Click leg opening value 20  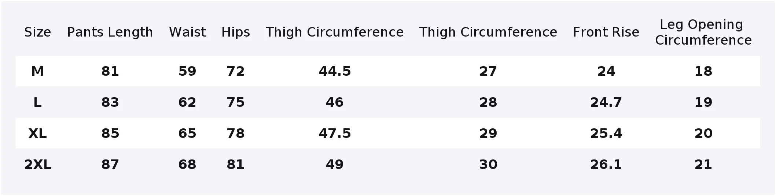click(703, 133)
